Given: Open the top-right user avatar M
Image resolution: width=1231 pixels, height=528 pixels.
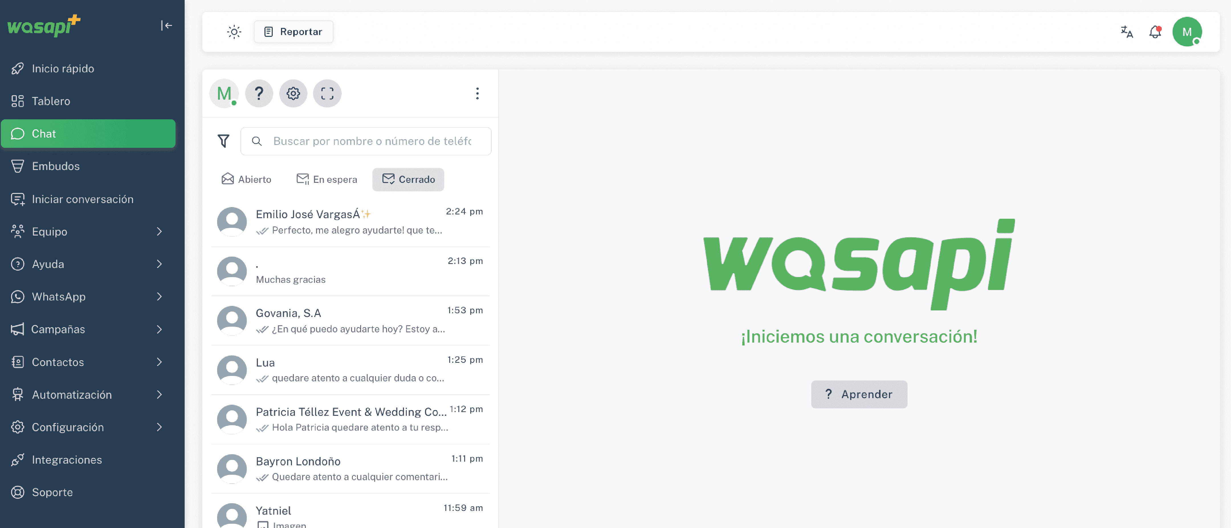Looking at the screenshot, I should pyautogui.click(x=1187, y=32).
